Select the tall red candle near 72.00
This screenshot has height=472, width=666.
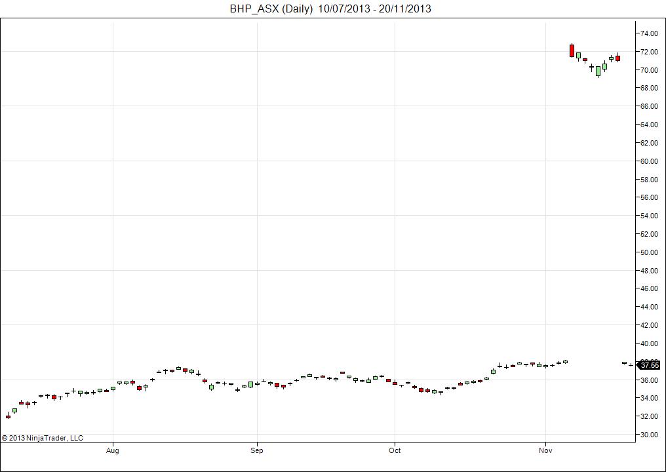click(x=572, y=50)
